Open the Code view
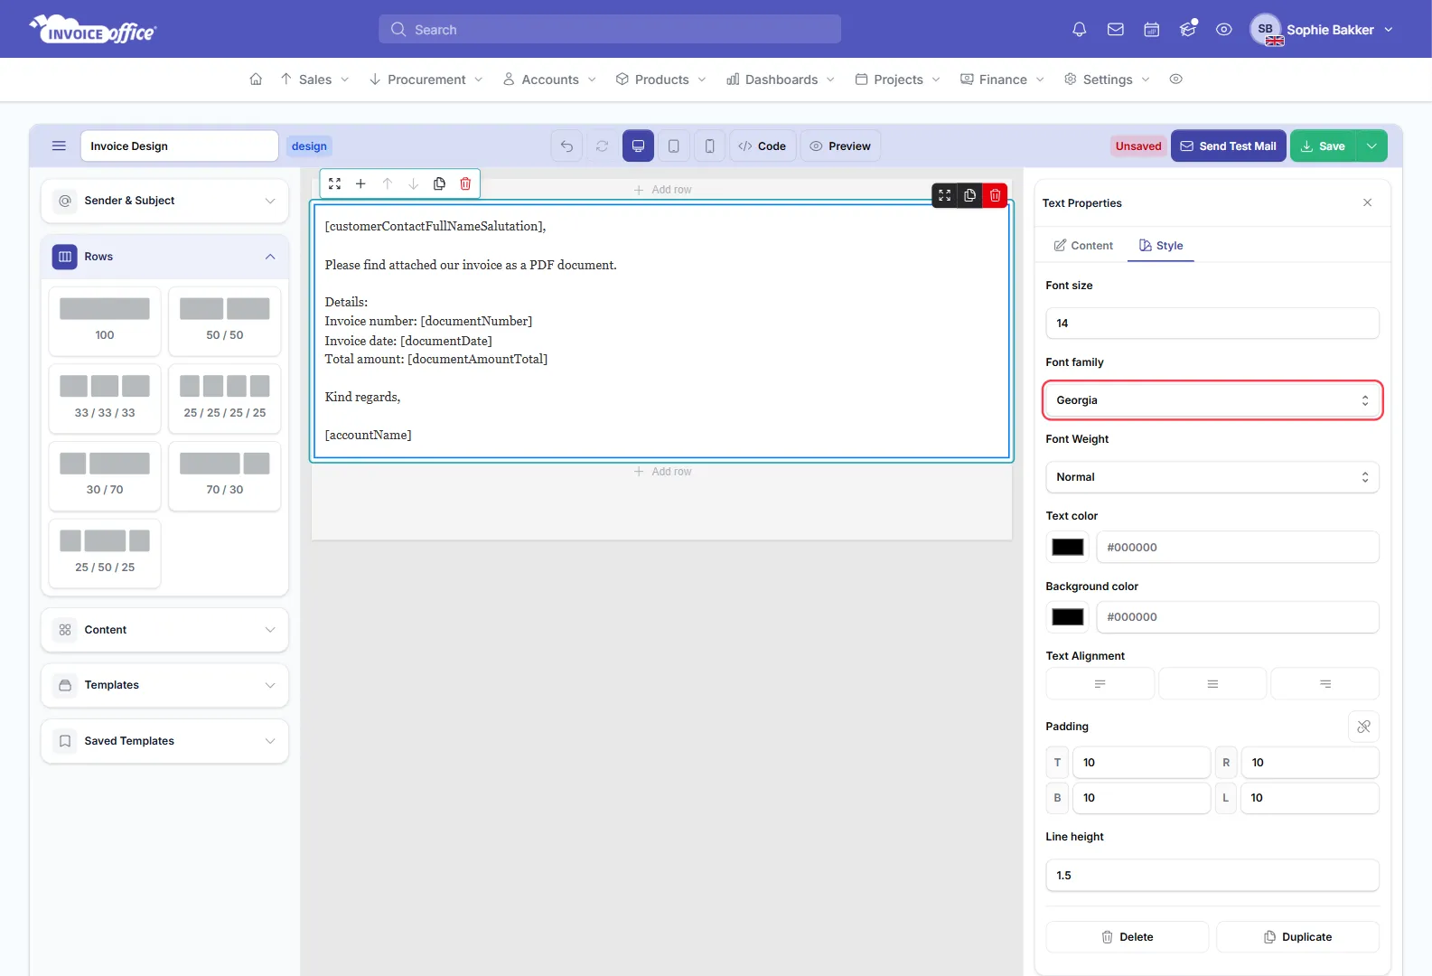1432x976 pixels. 763,146
